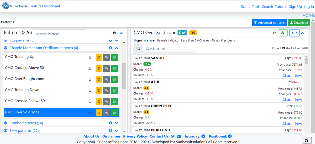Click the green download results icon button
Screen dimensions: 315x144
(283, 33)
